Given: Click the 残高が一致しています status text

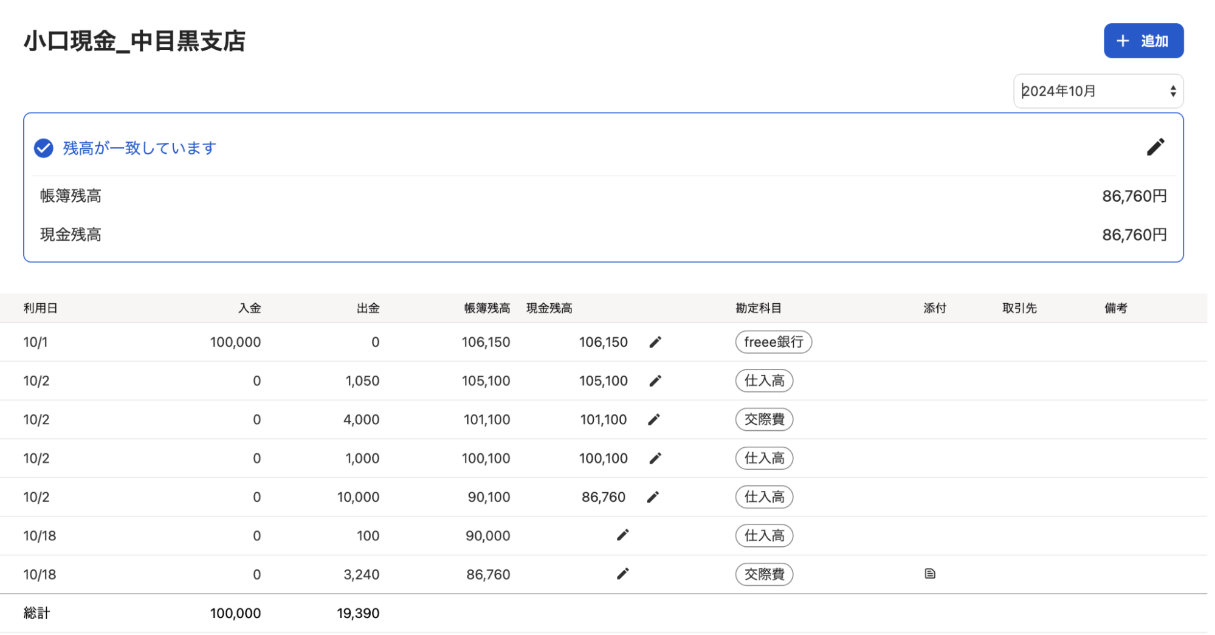Looking at the screenshot, I should 139,148.
